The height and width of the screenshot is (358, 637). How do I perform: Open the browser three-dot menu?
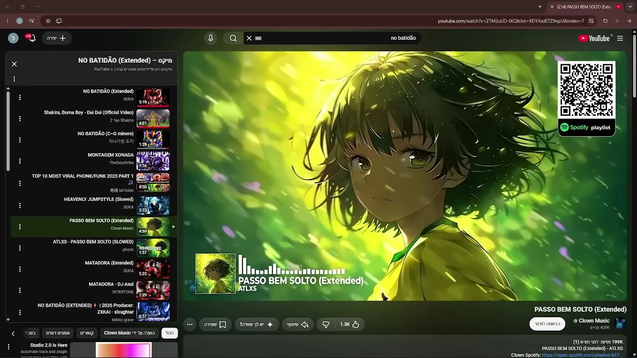tap(7, 21)
